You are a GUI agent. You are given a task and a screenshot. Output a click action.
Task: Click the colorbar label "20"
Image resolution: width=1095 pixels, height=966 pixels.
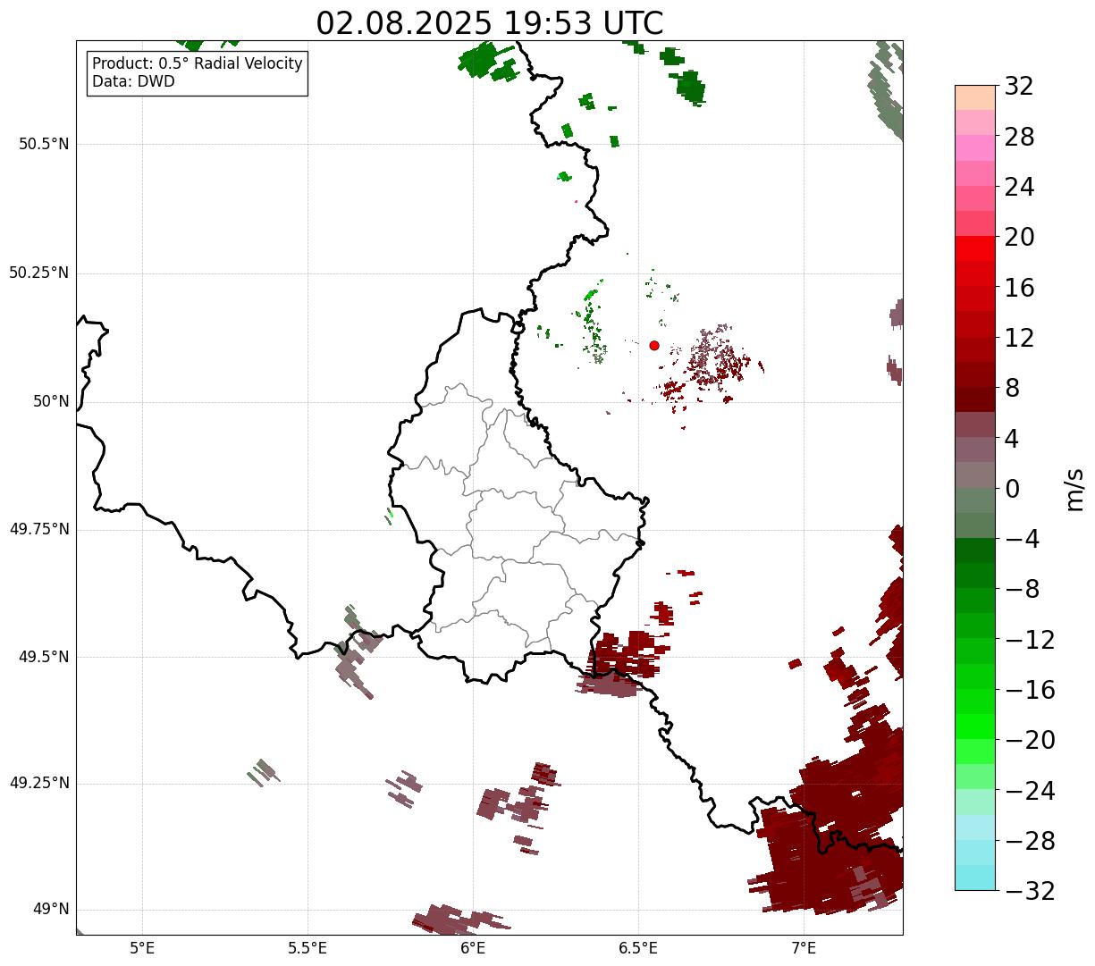coord(1019,238)
